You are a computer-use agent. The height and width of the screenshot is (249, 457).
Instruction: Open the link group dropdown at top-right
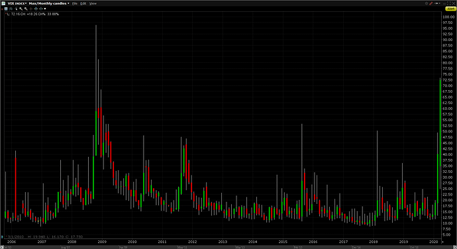[x=438, y=3]
